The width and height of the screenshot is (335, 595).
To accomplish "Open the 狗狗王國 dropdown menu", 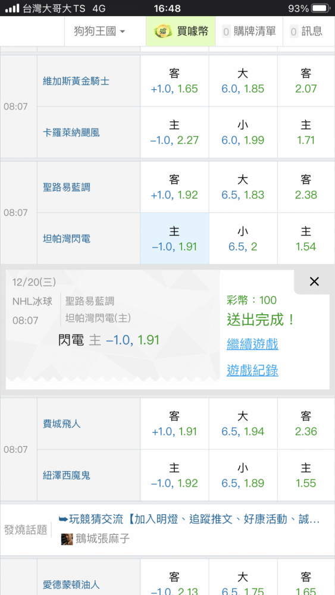I will point(100,31).
